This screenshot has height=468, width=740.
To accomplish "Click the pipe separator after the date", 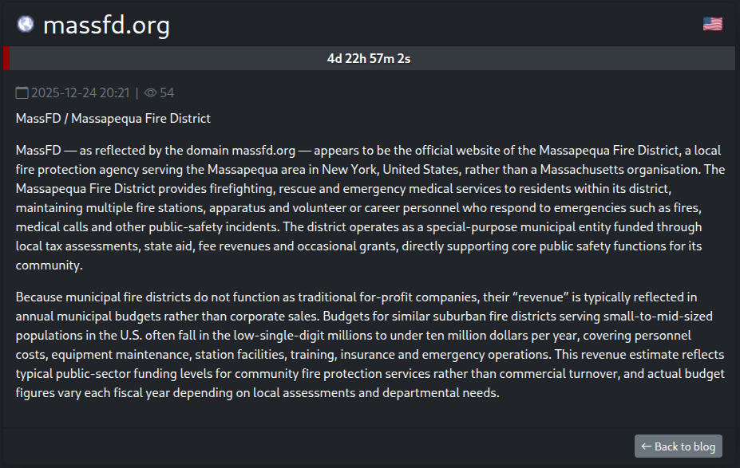I will [137, 93].
